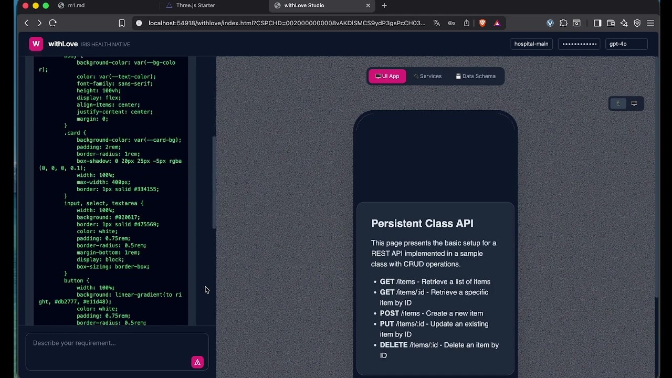Open the gpt-4o model selector
Screen dimensions: 672x378
point(626,44)
